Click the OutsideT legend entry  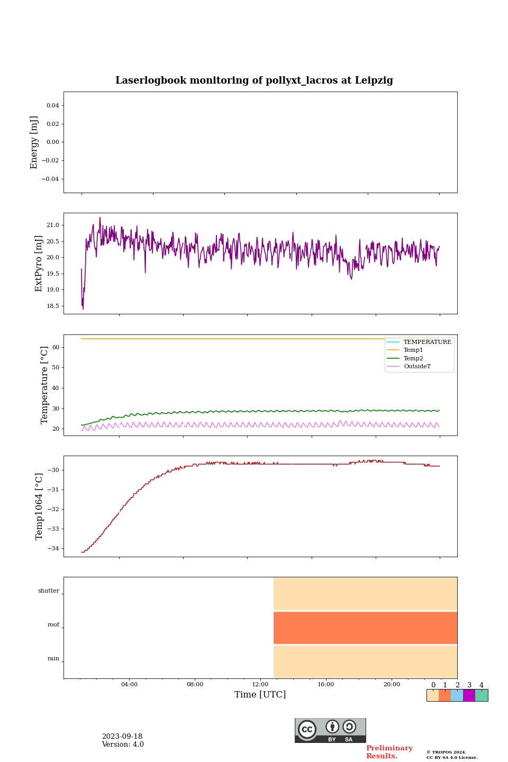click(x=410, y=366)
